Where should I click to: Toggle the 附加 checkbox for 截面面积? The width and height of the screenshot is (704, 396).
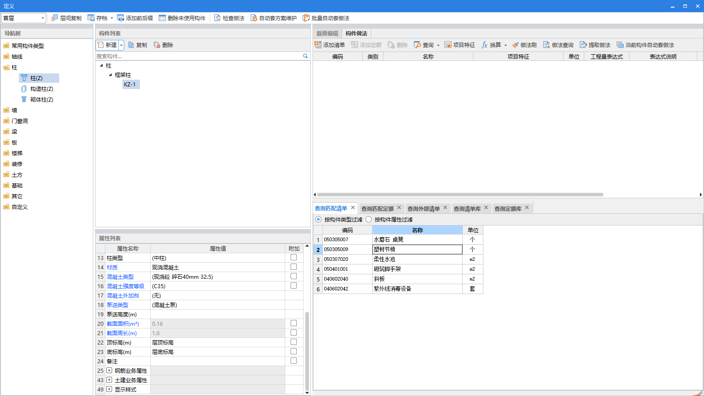point(294,323)
